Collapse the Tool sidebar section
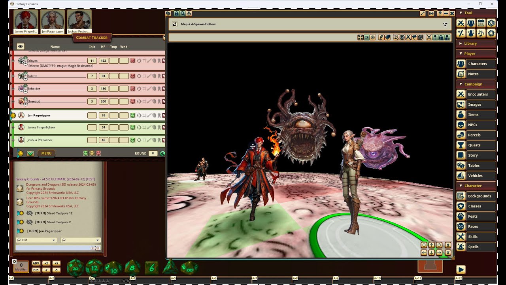The width and height of the screenshot is (506, 285). pyautogui.click(x=476, y=13)
